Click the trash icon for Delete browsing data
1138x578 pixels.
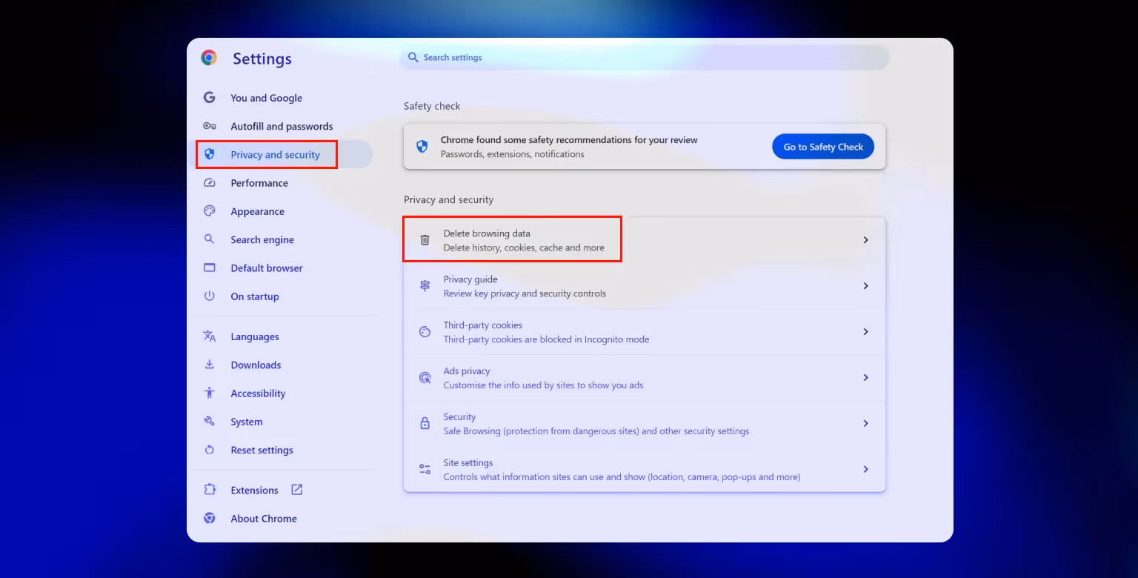425,240
